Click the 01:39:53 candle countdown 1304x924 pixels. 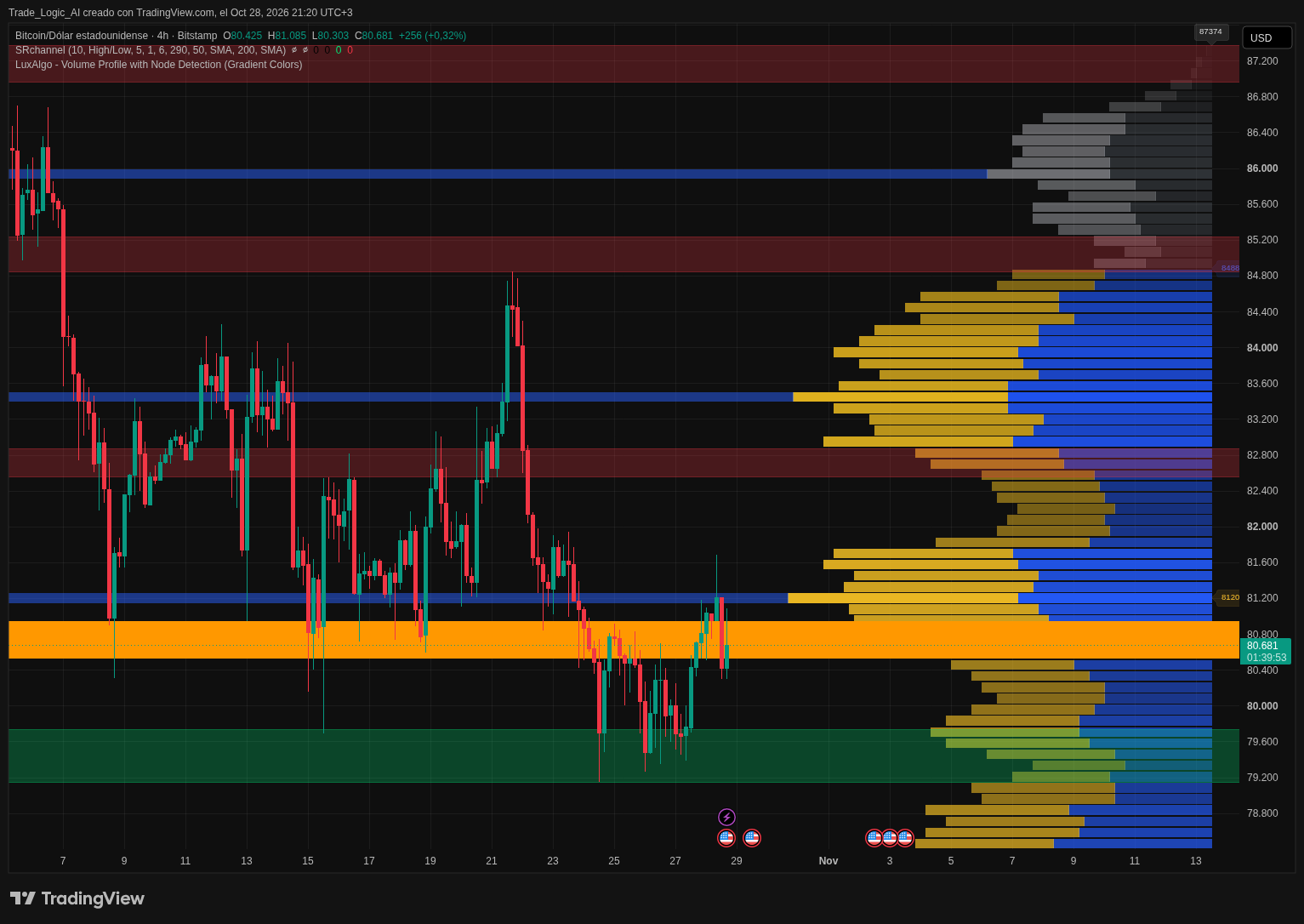click(x=1267, y=658)
